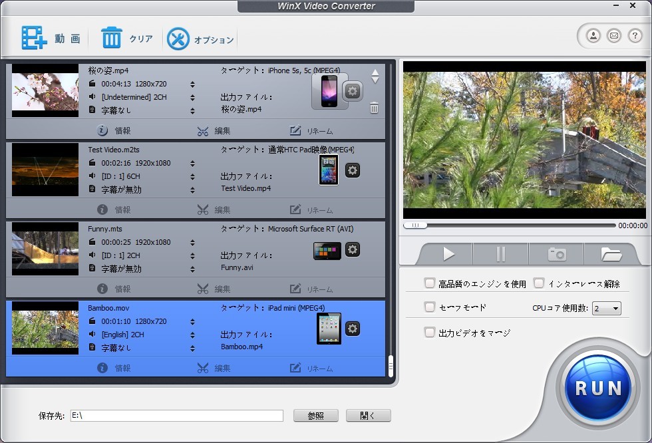This screenshot has width=652, height=443.
Task: Expand audio track selector for Bamboo.mov
Action: coord(192,335)
